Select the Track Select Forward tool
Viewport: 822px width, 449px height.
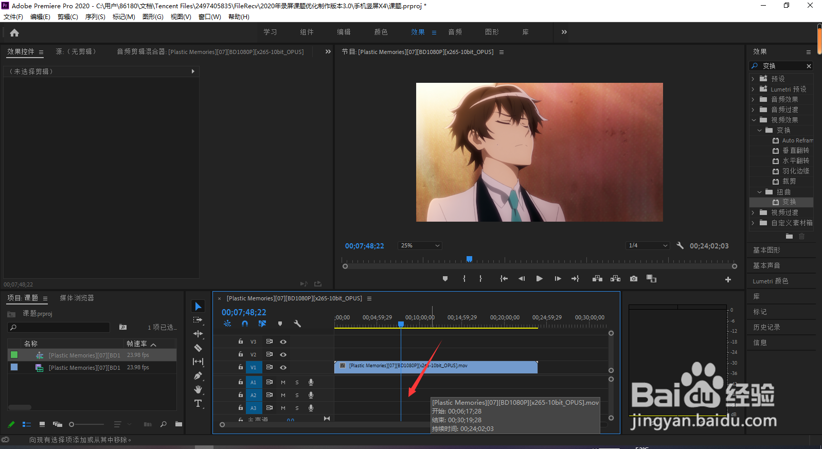pos(198,320)
